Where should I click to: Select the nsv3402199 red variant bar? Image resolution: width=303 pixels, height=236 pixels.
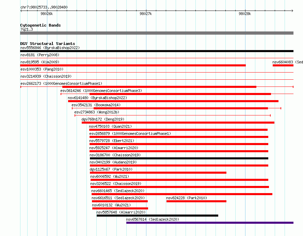(x=179, y=166)
